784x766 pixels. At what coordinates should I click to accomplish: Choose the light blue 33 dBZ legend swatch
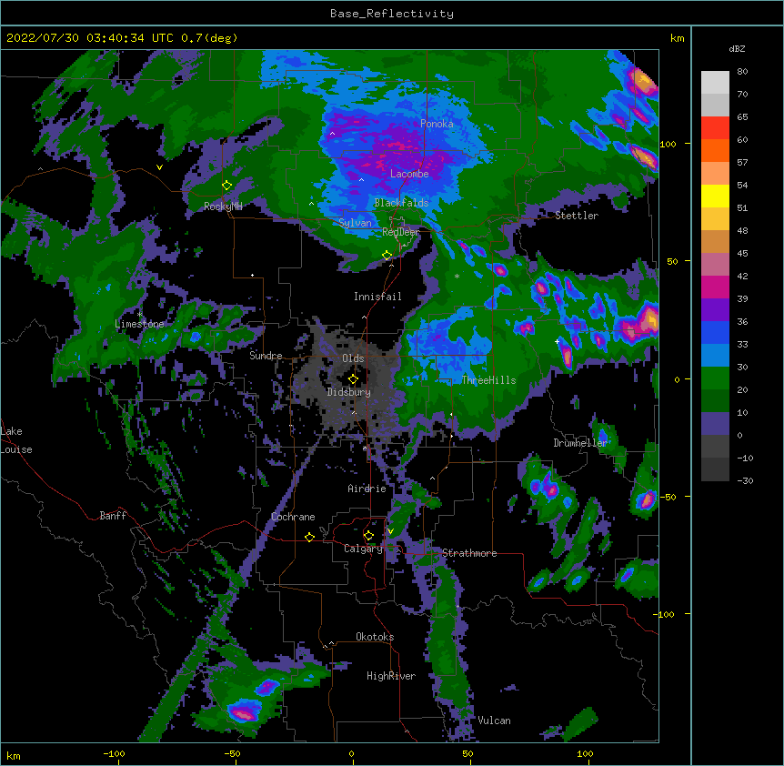click(715, 356)
